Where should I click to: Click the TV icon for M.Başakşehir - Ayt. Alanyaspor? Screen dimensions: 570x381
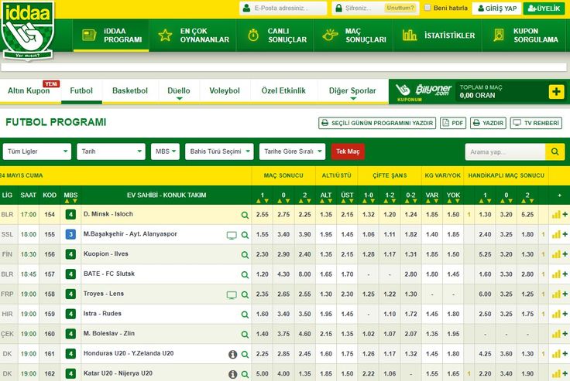tap(232, 235)
